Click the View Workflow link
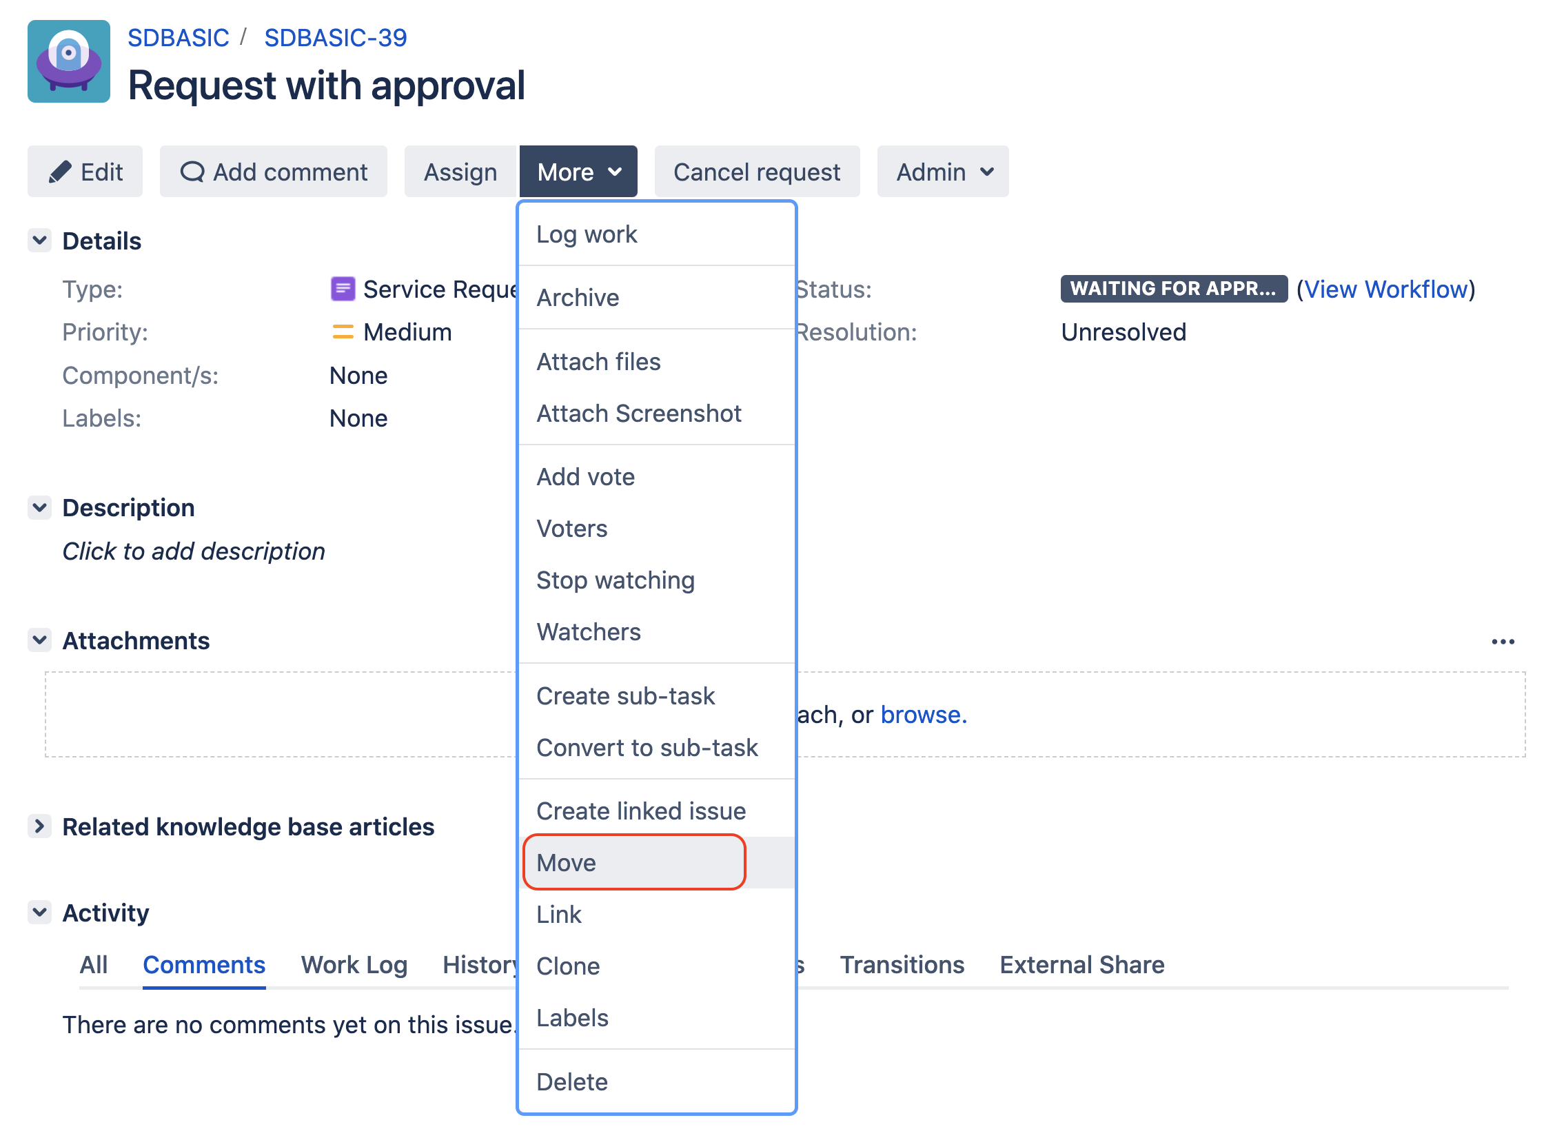1555x1140 pixels. coord(1385,289)
